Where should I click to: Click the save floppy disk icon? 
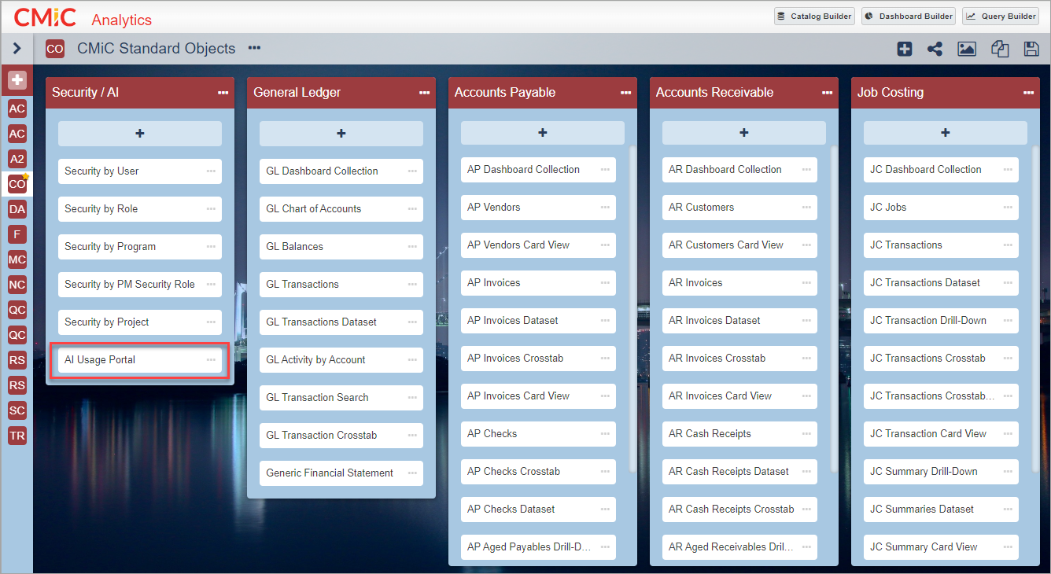pos(1031,49)
